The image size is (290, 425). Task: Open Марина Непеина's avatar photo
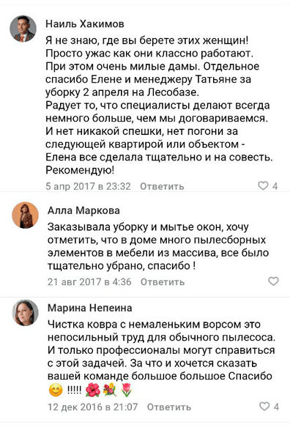[x=25, y=312]
